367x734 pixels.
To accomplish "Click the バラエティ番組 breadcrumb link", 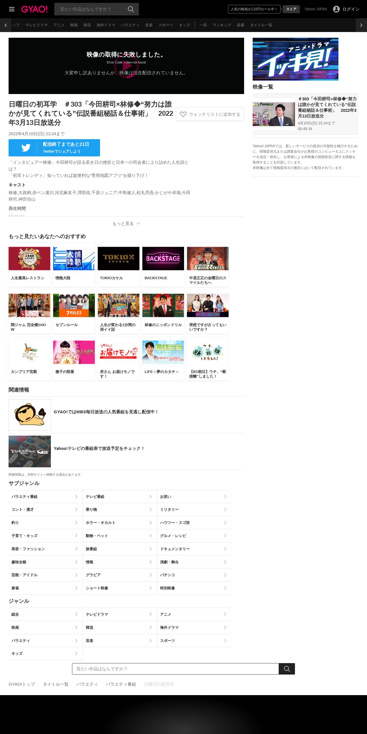I will 121,684.
